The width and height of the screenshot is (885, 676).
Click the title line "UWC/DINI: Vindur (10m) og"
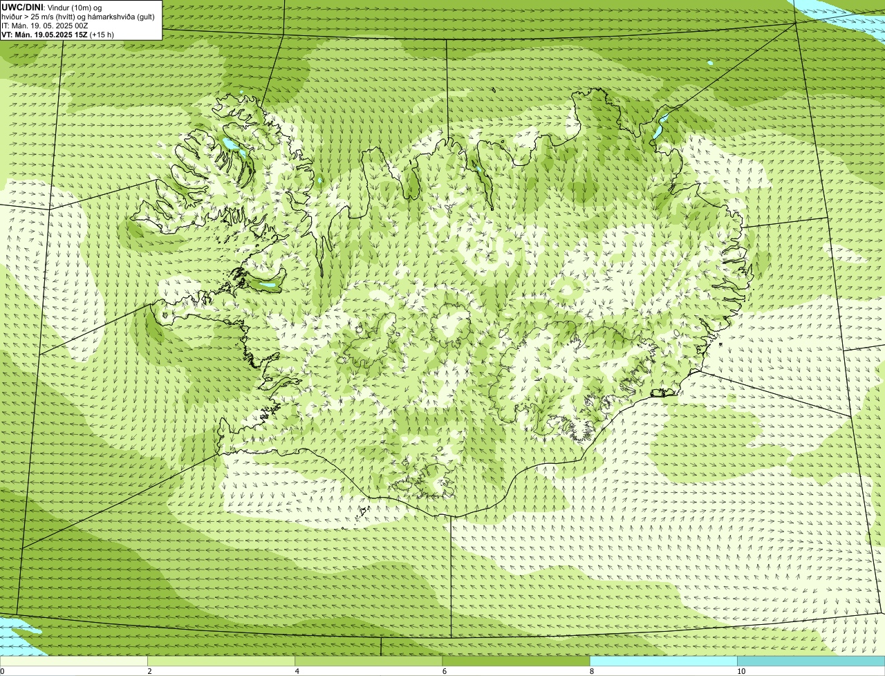52,7
